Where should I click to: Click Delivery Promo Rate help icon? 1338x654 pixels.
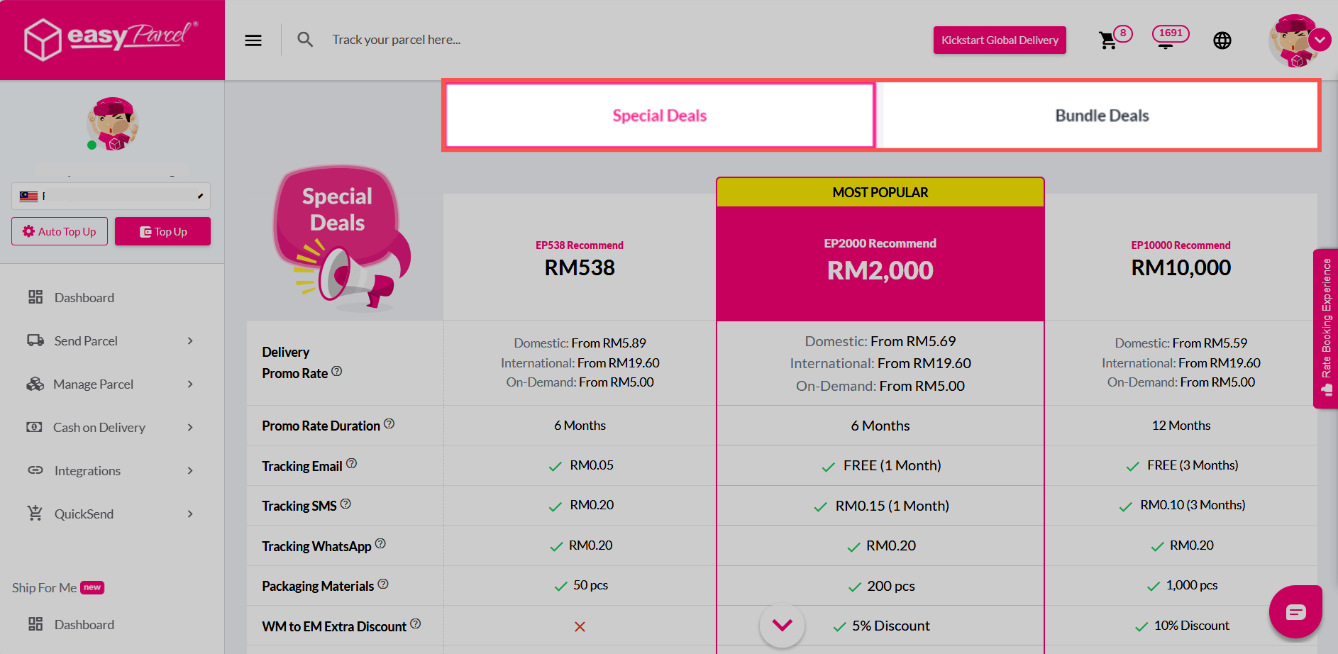[337, 371]
